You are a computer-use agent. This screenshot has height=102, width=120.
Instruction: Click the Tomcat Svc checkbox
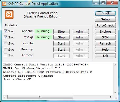6,55
